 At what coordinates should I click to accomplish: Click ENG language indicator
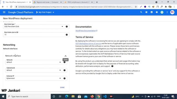[x=158, y=97]
